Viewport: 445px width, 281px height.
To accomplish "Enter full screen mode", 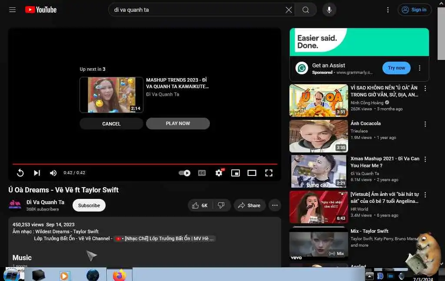I will 269,173.
